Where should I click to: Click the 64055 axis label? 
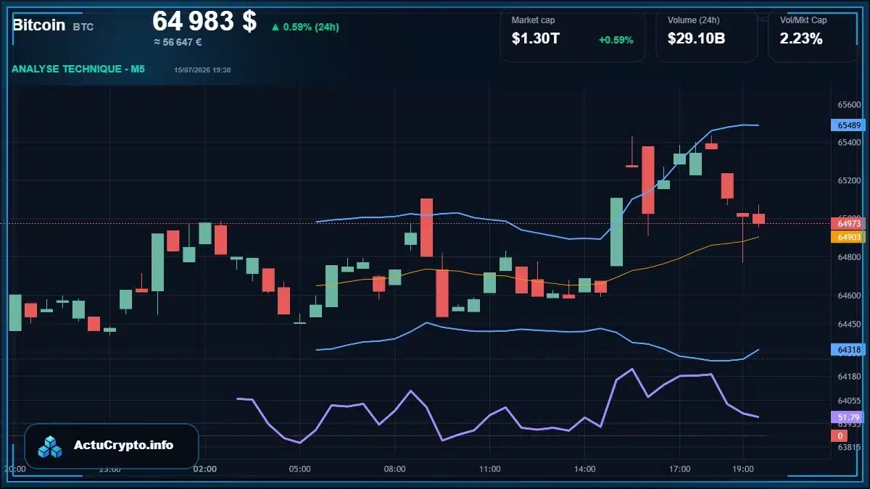[849, 401]
